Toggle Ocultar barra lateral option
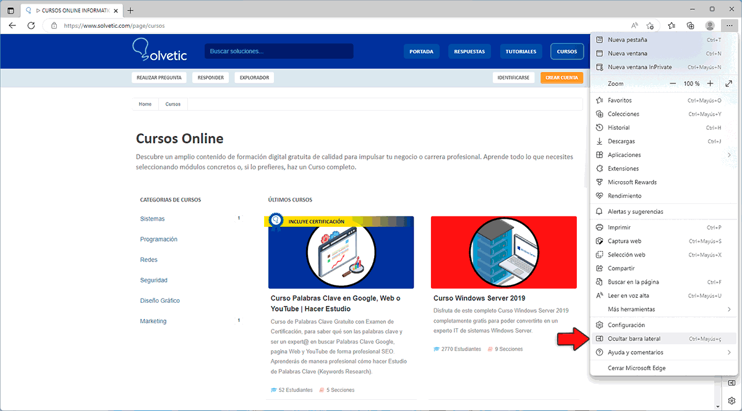Screen dimensions: 742x411 tap(663, 339)
